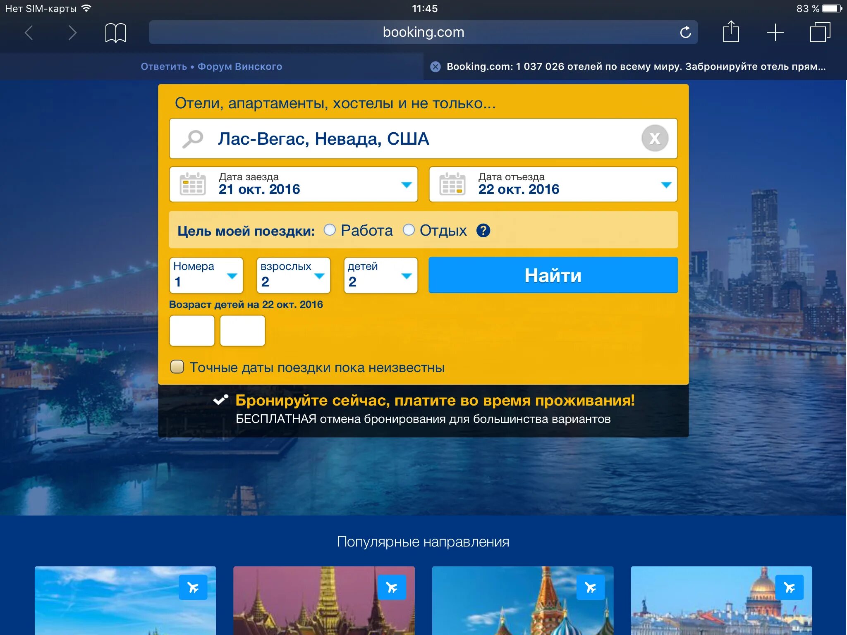The width and height of the screenshot is (847, 635).
Task: Click the destination input field
Action: pyautogui.click(x=423, y=138)
